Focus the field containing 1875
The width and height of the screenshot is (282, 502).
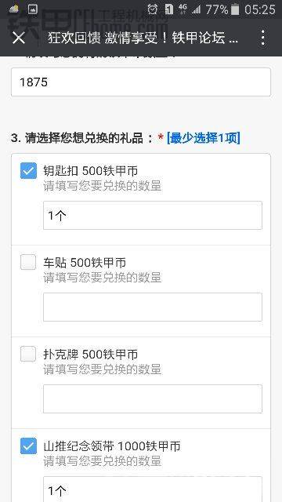[141, 82]
